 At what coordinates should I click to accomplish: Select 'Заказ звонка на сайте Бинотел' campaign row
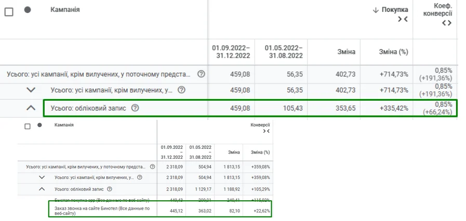(x=160, y=209)
